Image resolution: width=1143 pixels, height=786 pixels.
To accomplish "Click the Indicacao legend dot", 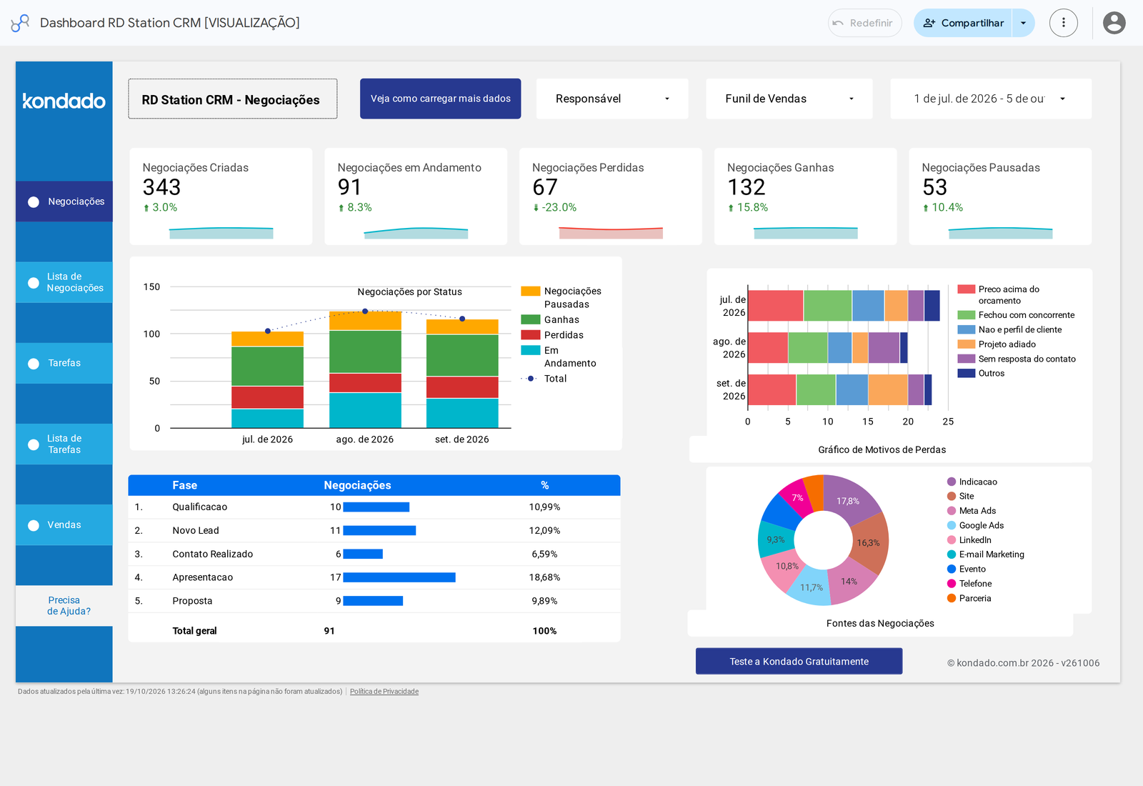I will pos(952,482).
